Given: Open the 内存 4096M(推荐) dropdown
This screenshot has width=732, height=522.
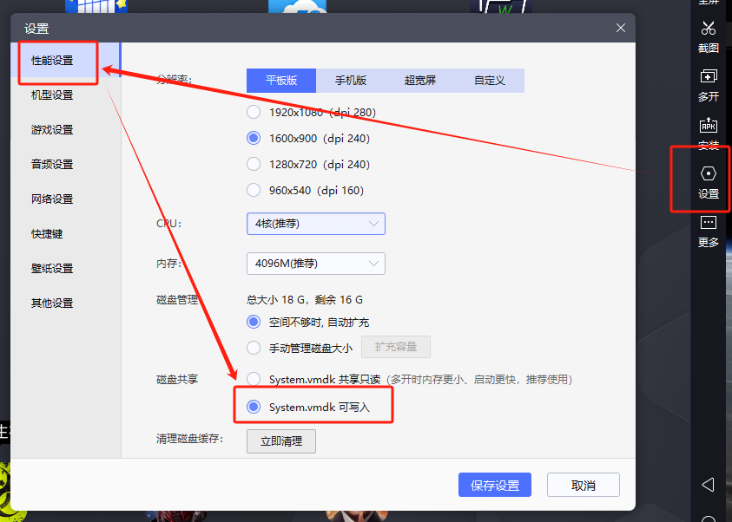Looking at the screenshot, I should [315, 264].
